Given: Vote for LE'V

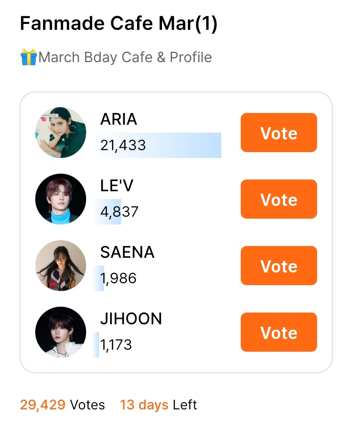Looking at the screenshot, I should point(278,199).
